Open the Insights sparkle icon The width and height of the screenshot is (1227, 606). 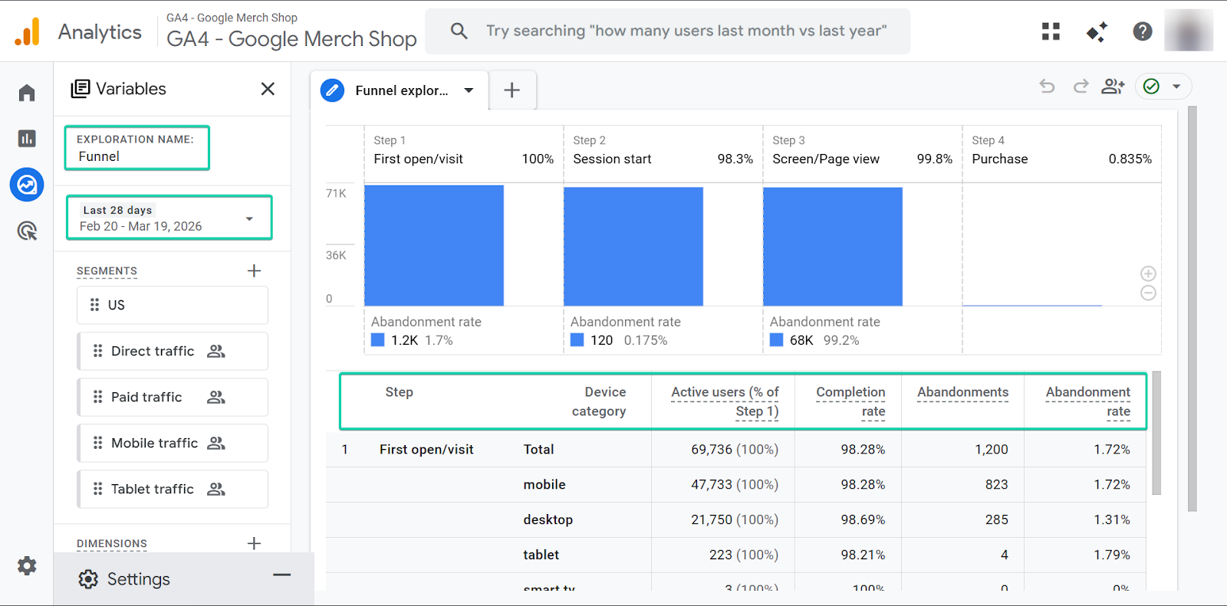click(1097, 31)
